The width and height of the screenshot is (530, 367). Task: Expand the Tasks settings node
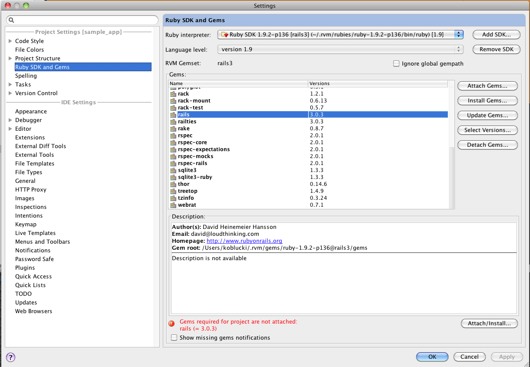[10, 84]
